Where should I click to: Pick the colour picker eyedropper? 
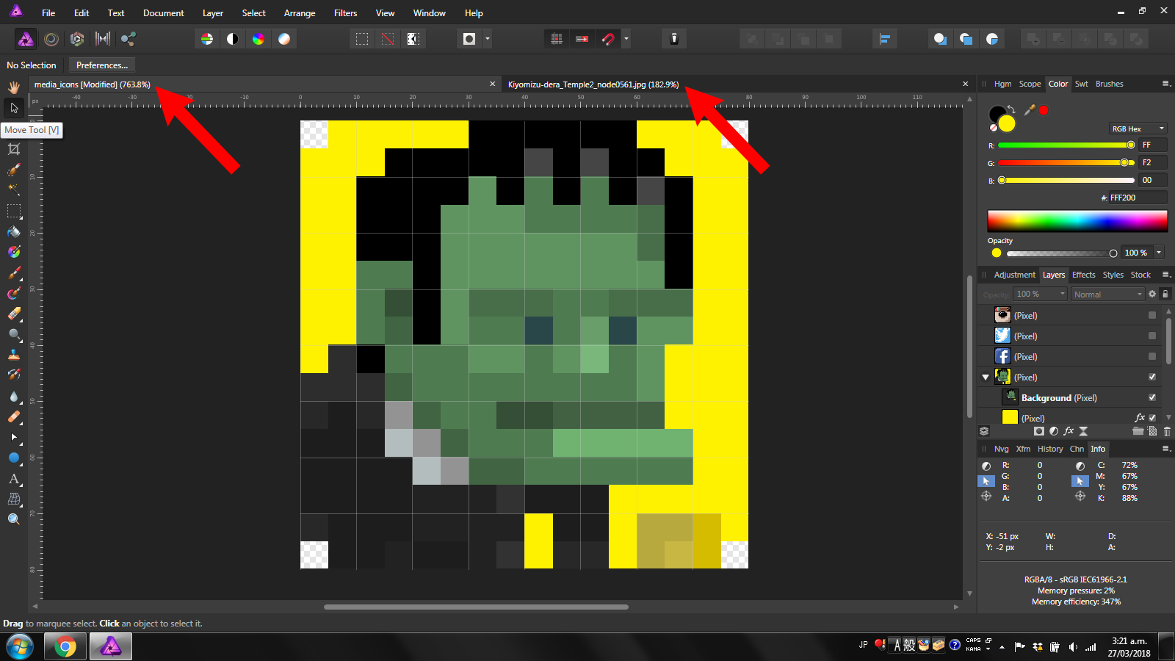[1030, 110]
